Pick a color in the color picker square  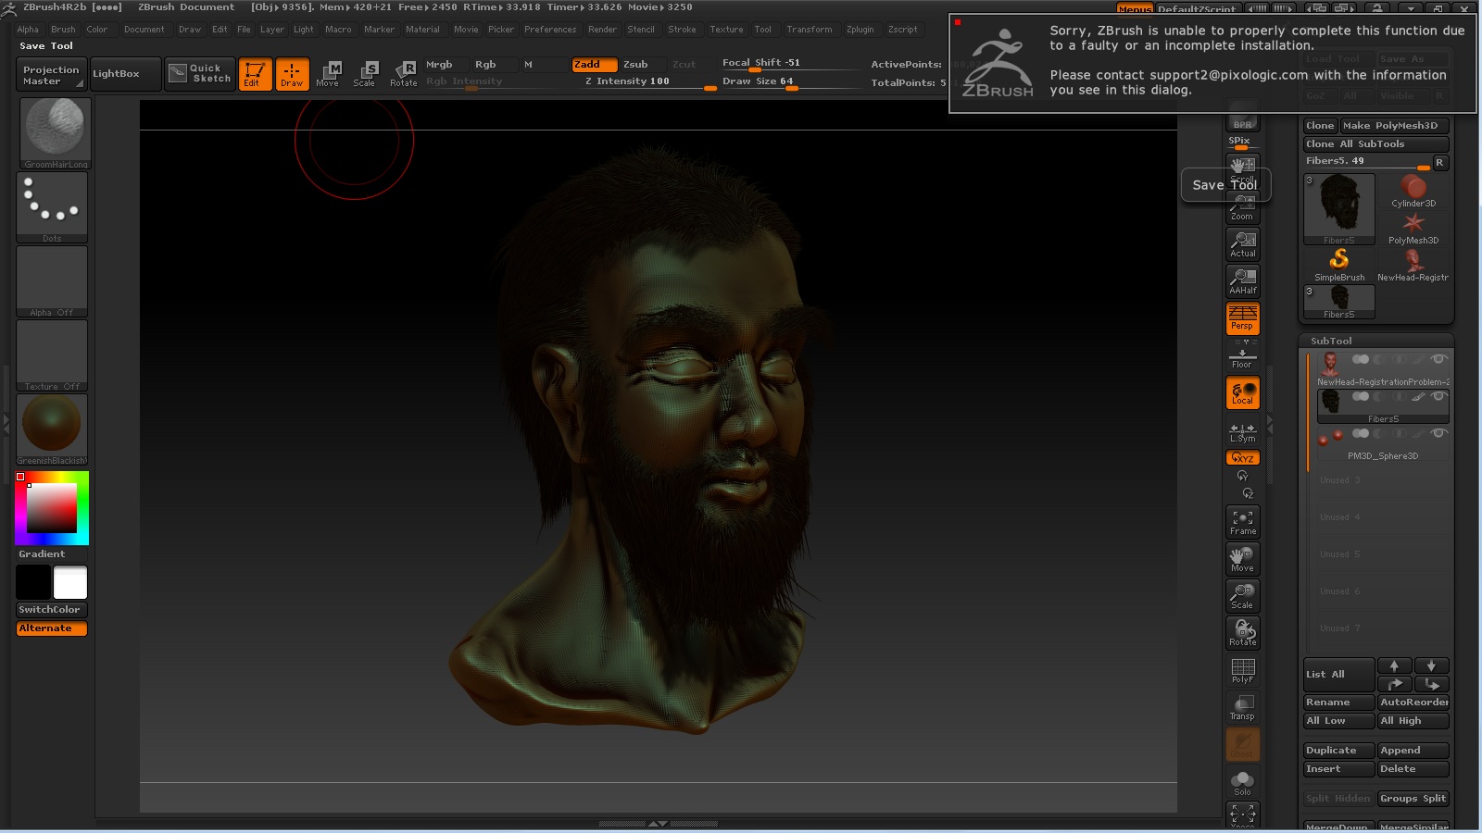tap(51, 508)
